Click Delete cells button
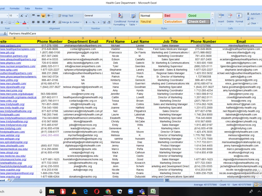This screenshot has width=262, height=196. (x=230, y=19)
